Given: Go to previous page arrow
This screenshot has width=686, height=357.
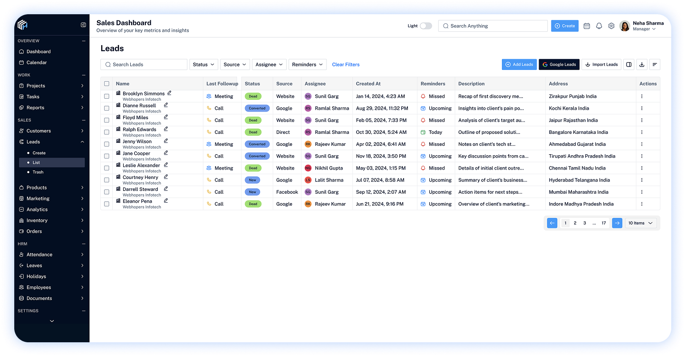Looking at the screenshot, I should [552, 223].
